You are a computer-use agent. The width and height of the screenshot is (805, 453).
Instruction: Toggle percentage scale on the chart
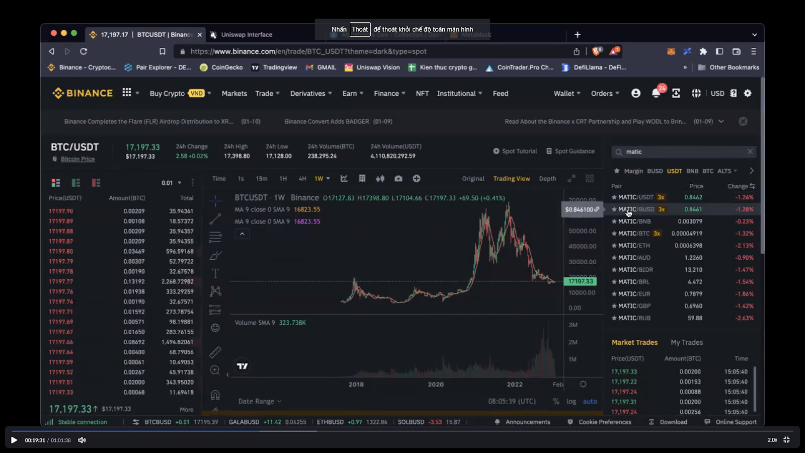556,401
